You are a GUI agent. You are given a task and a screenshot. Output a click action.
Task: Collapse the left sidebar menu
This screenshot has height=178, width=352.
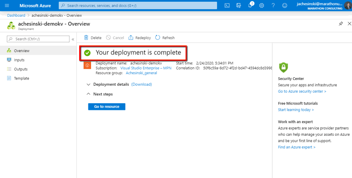click(73, 39)
